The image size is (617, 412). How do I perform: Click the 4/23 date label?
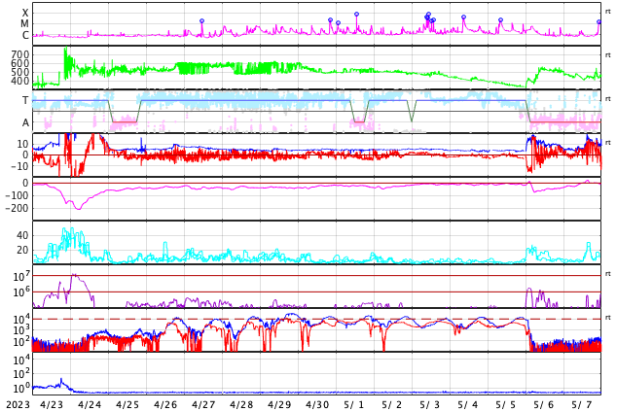coord(52,405)
